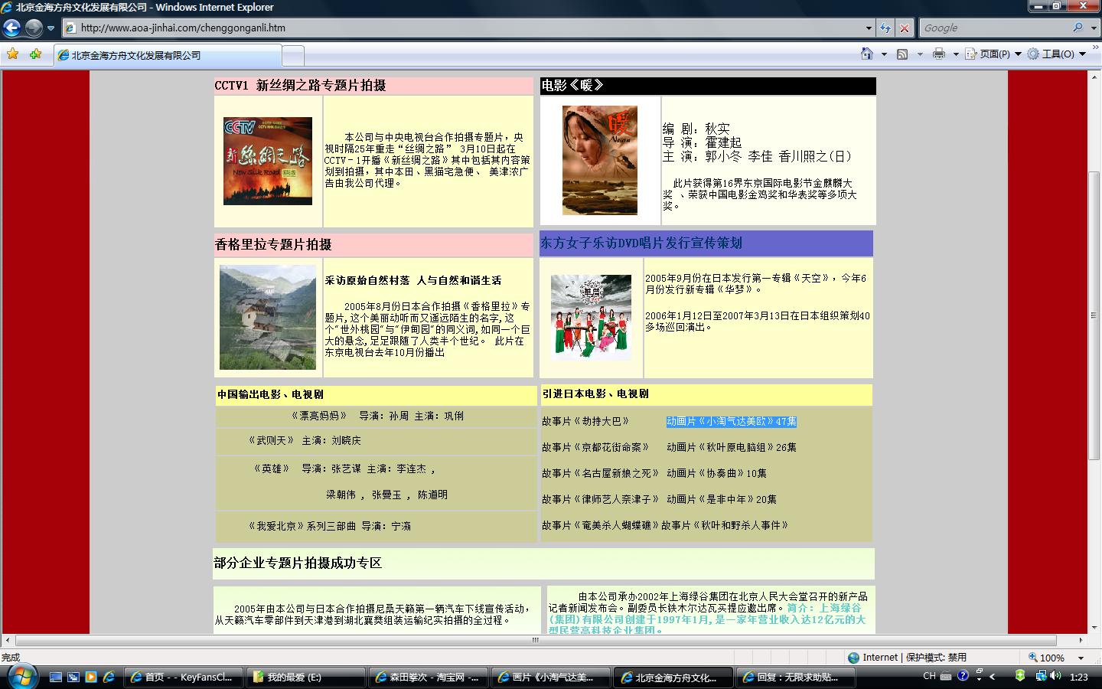The image size is (1102, 689).
Task: Click the search magnifier icon
Action: pos(1078,28)
